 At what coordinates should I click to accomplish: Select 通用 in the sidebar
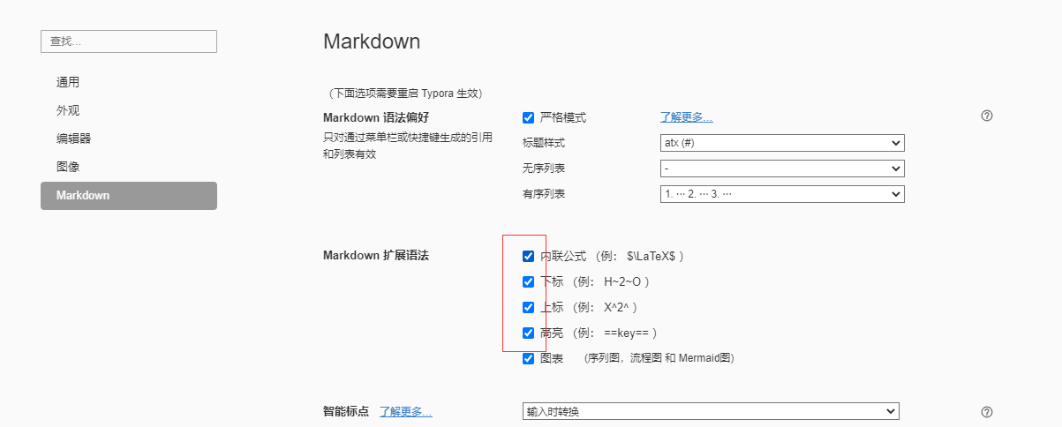(129, 82)
